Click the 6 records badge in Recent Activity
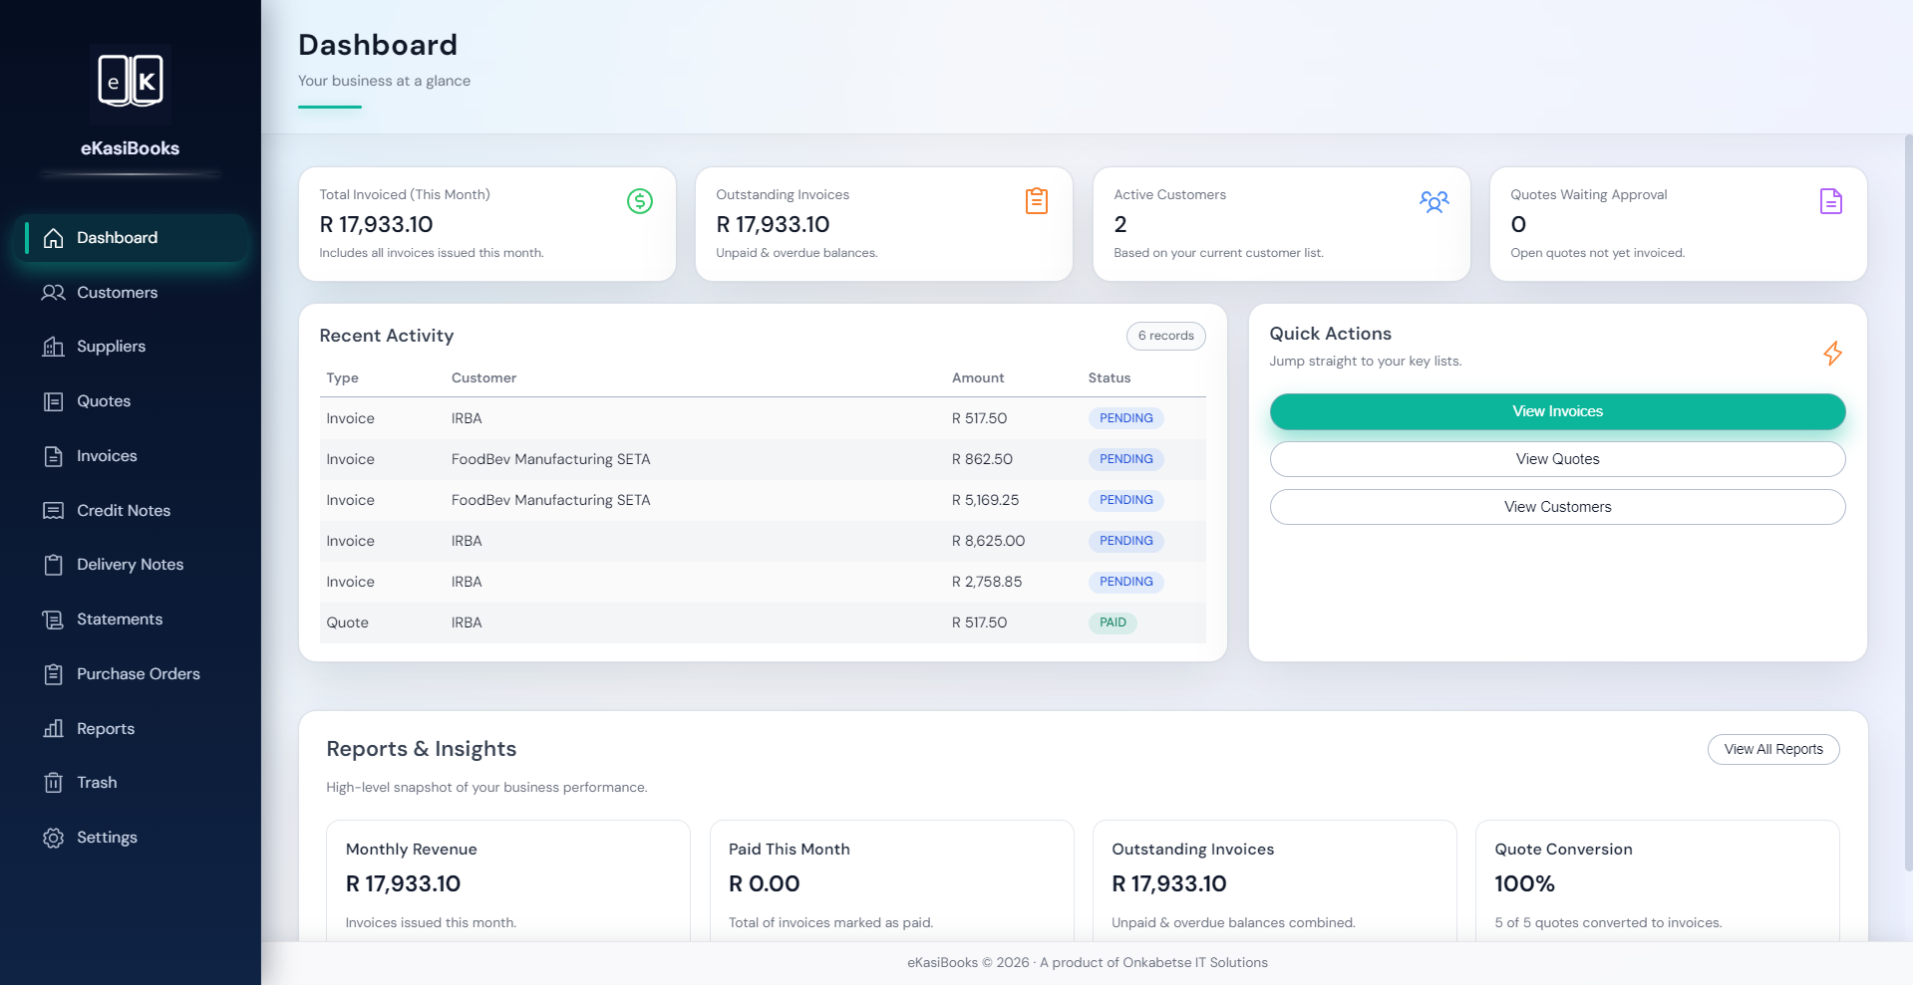This screenshot has width=1913, height=985. coord(1165,336)
